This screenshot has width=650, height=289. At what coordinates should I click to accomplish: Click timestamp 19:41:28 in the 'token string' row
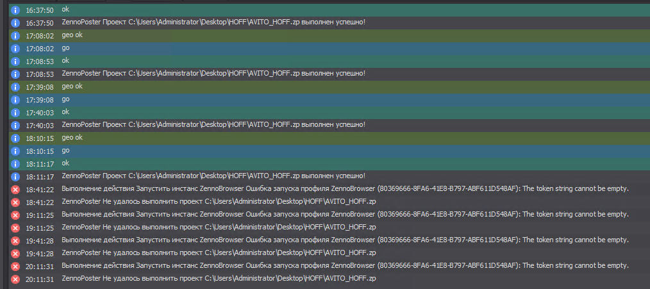pos(39,242)
